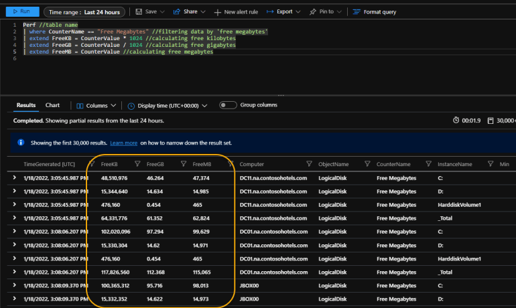This screenshot has height=308, width=516.
Task: Click the Share icon in toolbar
Action: [x=176, y=12]
